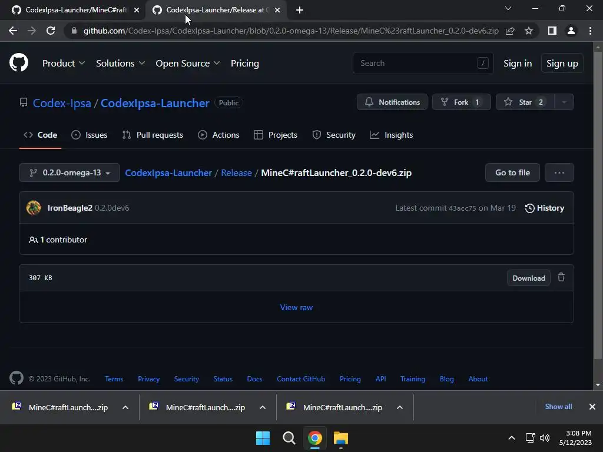Open the Codex-Ipsa owner link
Image resolution: width=603 pixels, height=452 pixels.
click(x=62, y=103)
